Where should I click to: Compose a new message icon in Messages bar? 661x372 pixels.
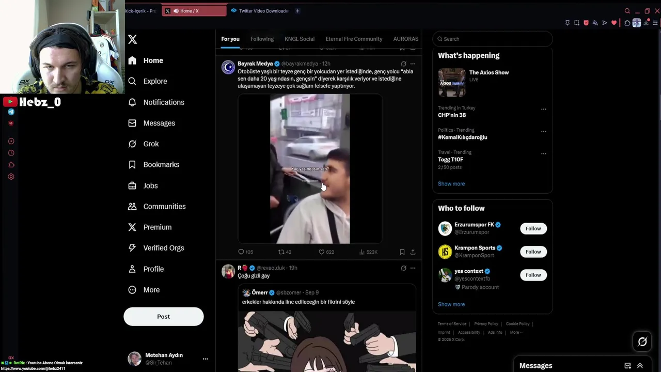(x=627, y=366)
